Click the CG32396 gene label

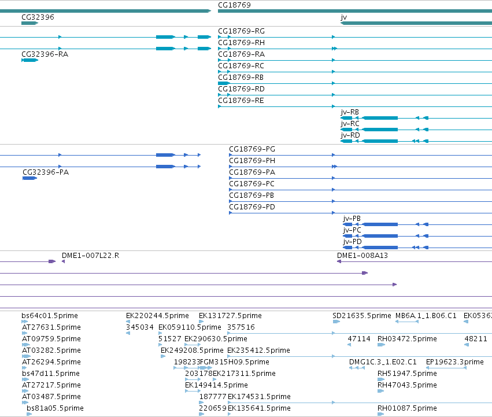[x=38, y=17]
